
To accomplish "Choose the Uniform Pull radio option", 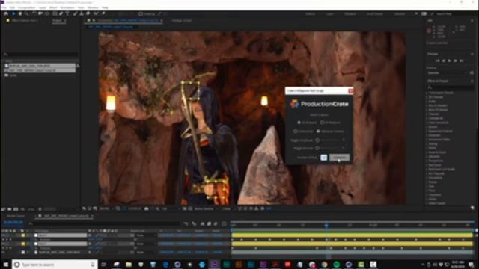I will point(296,132).
